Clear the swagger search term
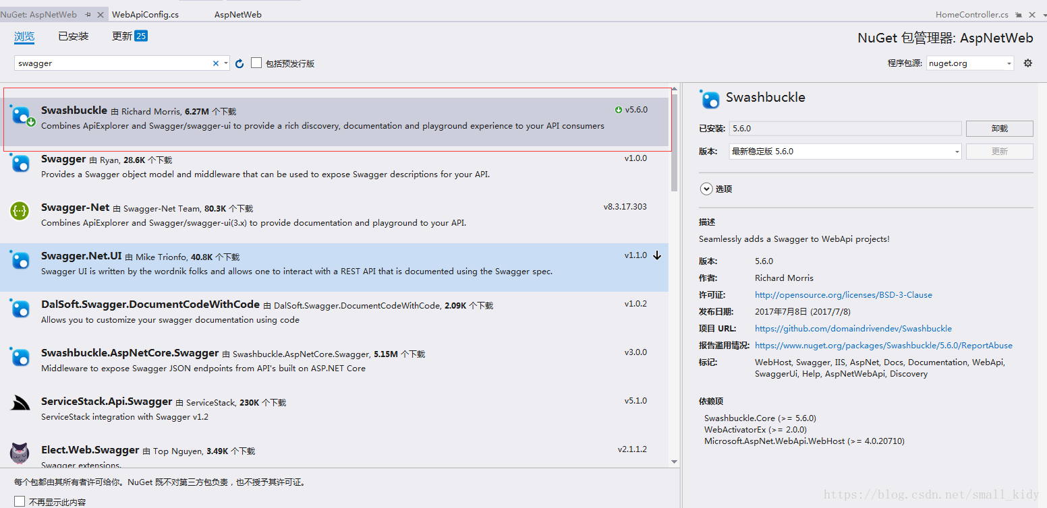This screenshot has width=1047, height=508. 215,63
